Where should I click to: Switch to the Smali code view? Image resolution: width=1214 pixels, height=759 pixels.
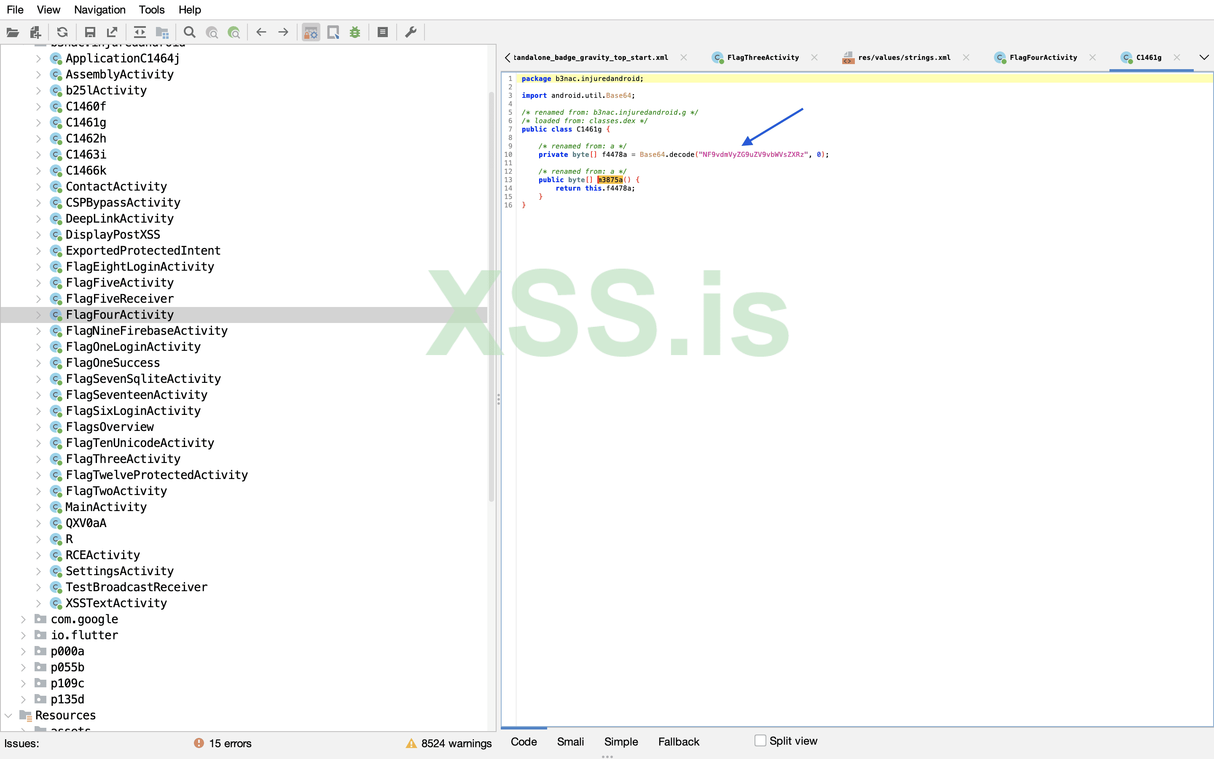pos(570,741)
